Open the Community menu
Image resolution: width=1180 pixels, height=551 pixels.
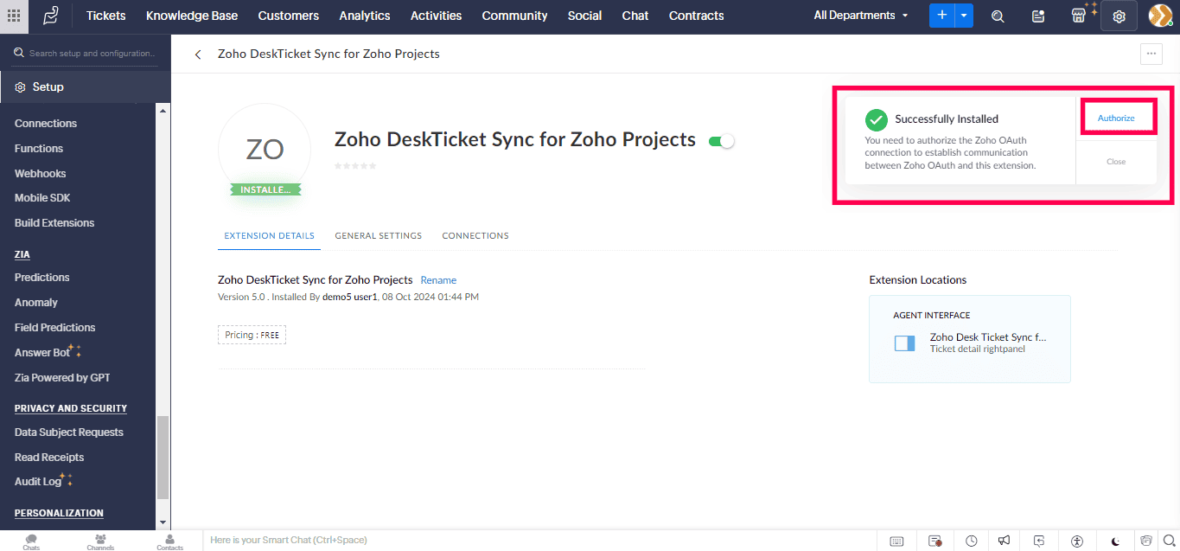[x=514, y=16]
